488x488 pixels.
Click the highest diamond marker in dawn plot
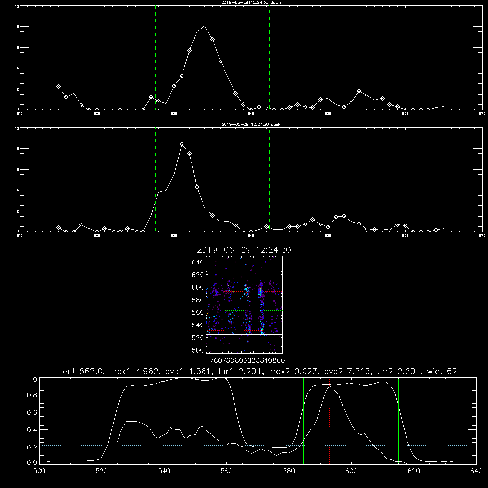coord(204,26)
